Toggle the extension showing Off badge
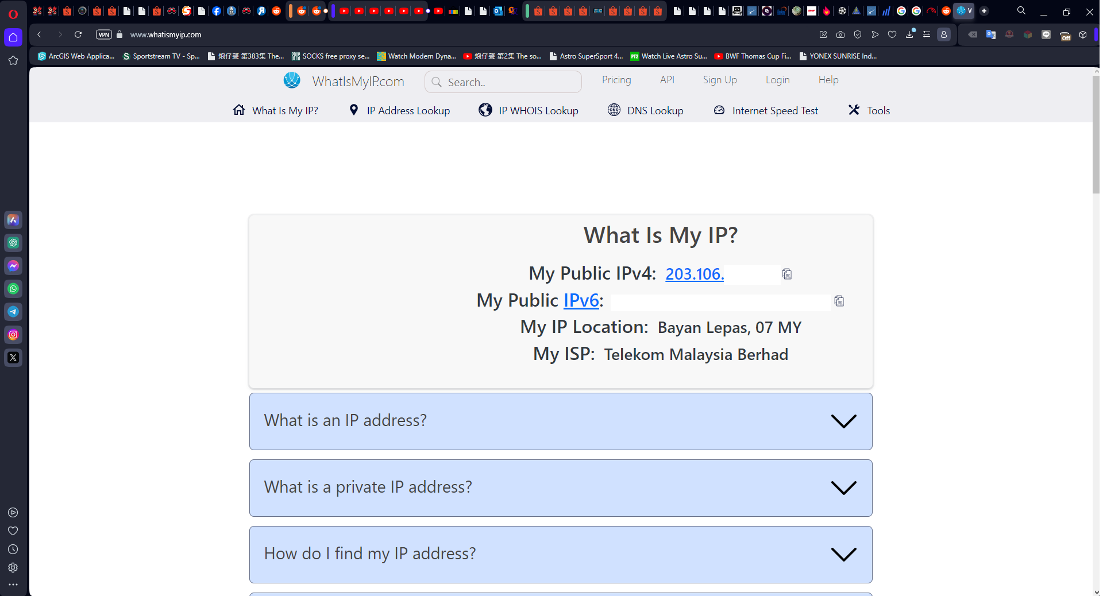Screen dimensions: 1103x596 click(1065, 36)
